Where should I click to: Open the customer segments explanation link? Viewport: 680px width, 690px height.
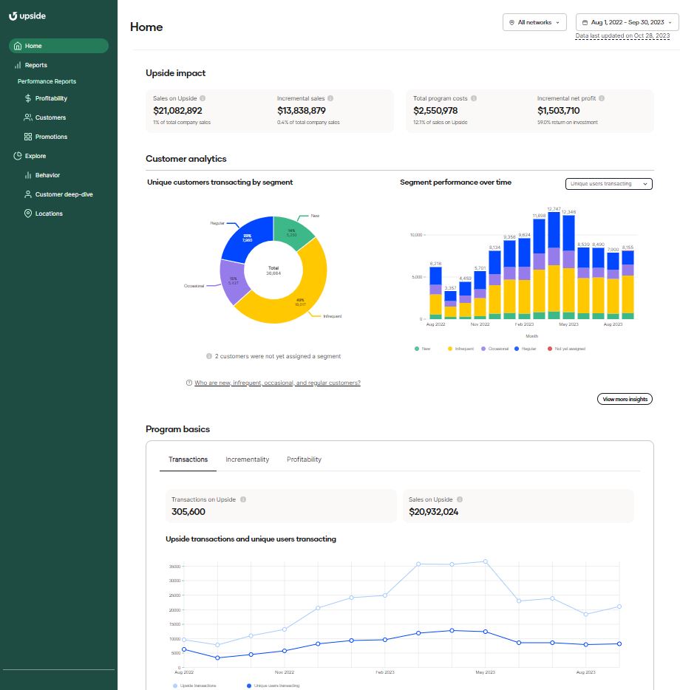pos(277,383)
